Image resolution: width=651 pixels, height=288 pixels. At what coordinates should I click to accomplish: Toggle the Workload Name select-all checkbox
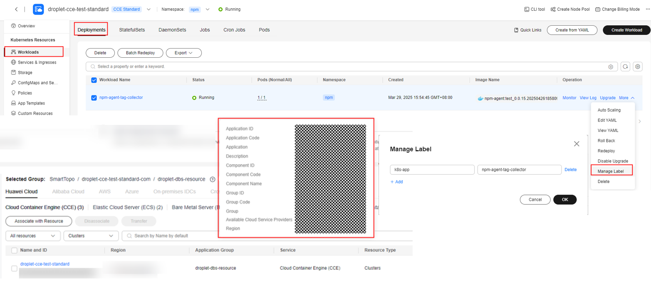(x=94, y=80)
